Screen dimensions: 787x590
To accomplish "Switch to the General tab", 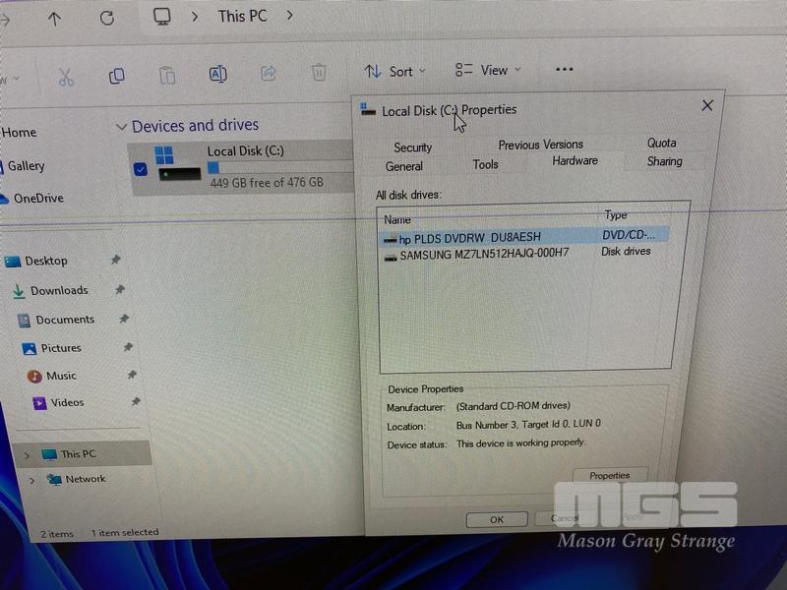I will click(404, 166).
